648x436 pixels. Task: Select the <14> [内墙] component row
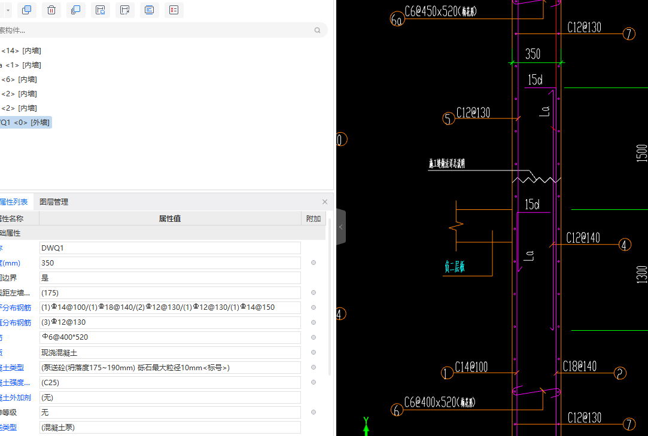(x=21, y=51)
